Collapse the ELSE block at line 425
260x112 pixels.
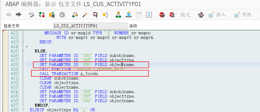tap(23, 51)
